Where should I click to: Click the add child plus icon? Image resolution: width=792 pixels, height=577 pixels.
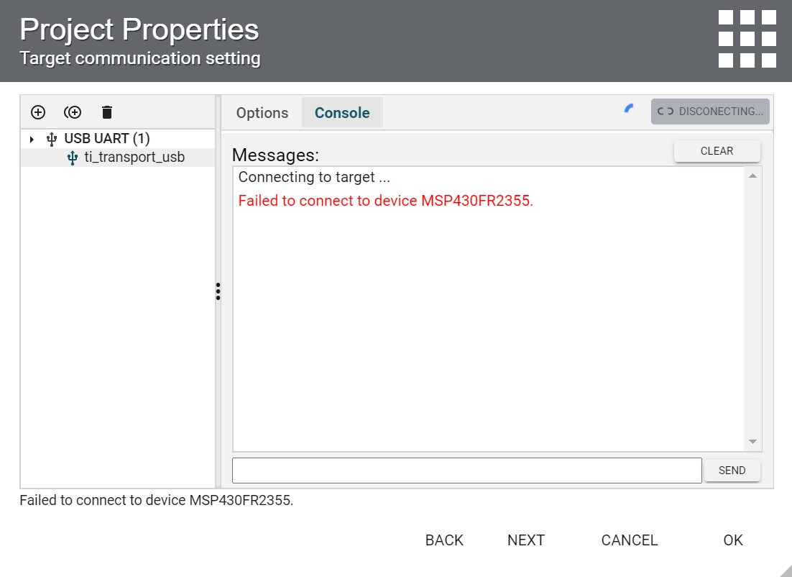pos(73,112)
